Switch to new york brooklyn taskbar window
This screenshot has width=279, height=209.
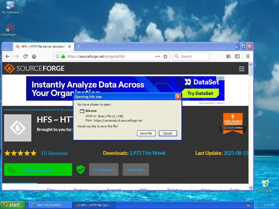tap(50, 205)
